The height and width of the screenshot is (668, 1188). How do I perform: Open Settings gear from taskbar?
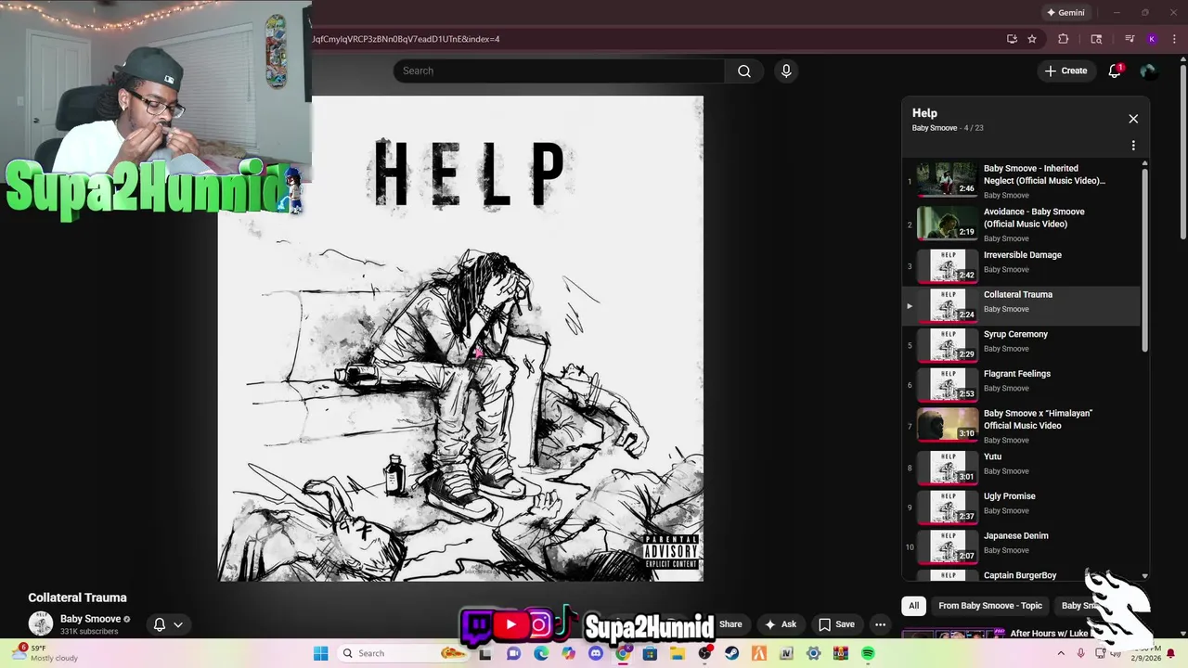click(x=814, y=653)
